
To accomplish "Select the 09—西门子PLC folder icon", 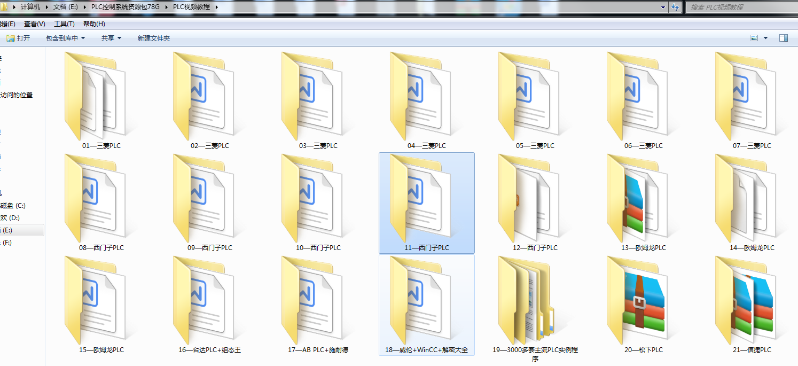I will click(204, 197).
